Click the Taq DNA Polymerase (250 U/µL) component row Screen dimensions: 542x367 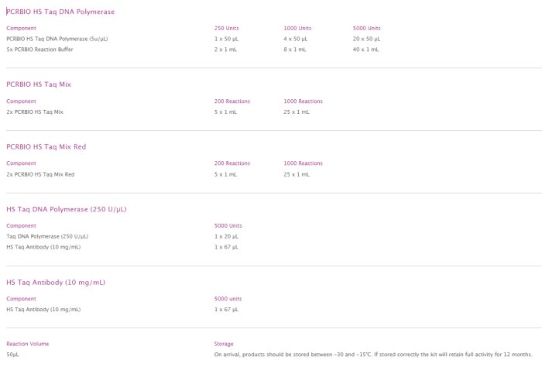pos(47,236)
